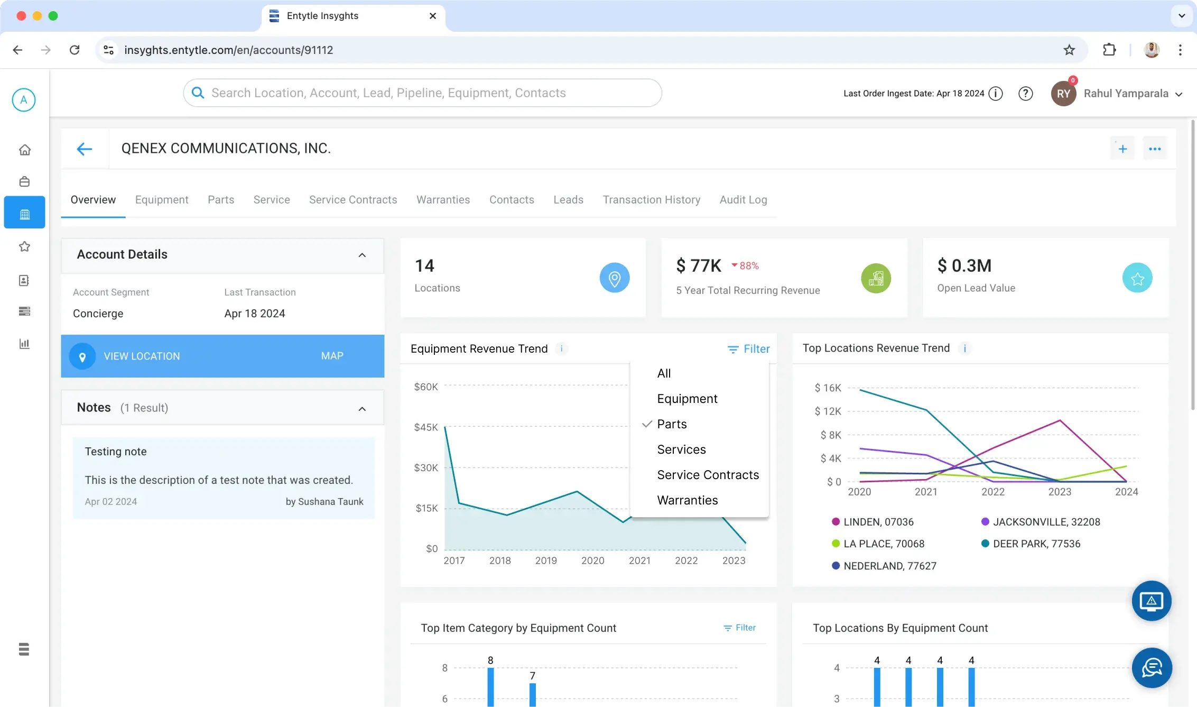Click Equipment Revenue Trend info icon
1197x707 pixels.
pos(561,348)
